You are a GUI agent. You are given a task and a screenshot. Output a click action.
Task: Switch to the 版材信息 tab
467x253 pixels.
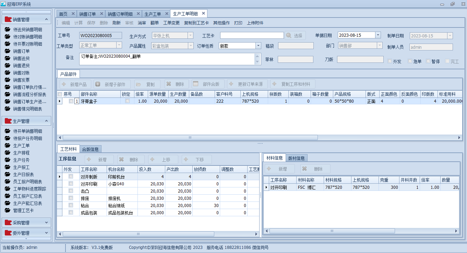pyautogui.click(x=297, y=158)
